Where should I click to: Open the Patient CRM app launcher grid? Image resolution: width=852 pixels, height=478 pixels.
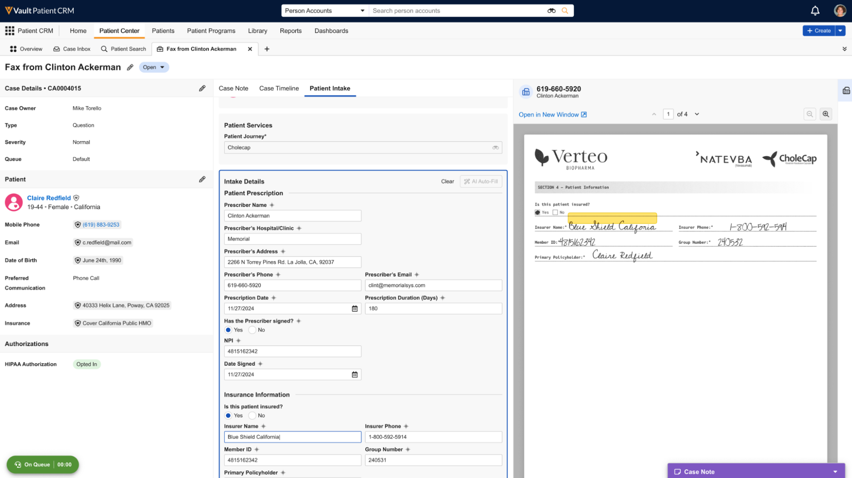[x=9, y=31]
